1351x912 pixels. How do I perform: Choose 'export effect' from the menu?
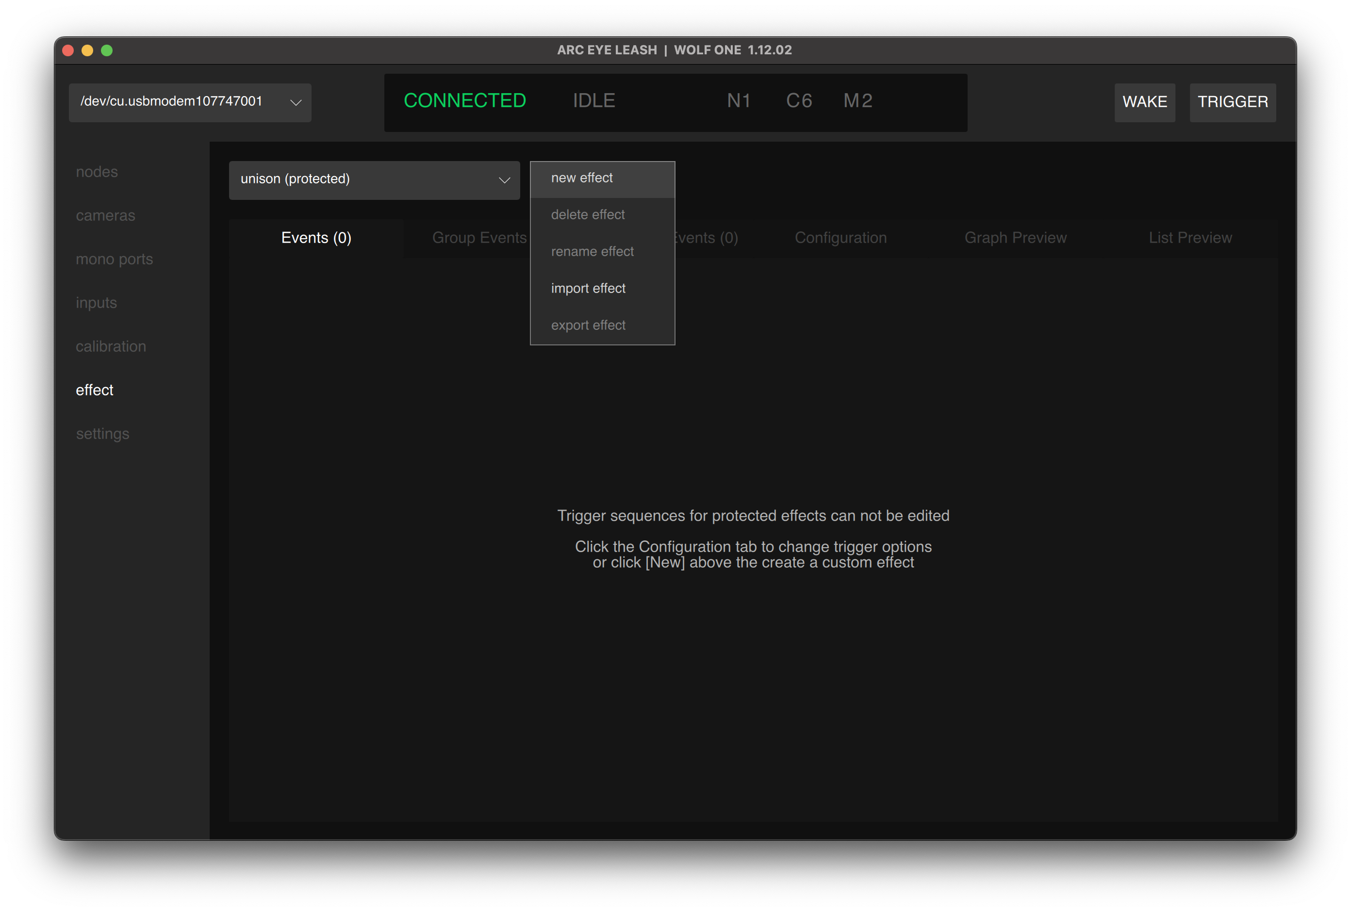click(x=588, y=325)
